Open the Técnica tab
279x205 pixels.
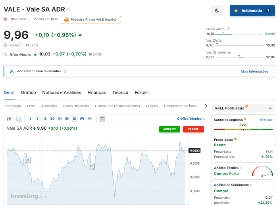click(x=120, y=92)
